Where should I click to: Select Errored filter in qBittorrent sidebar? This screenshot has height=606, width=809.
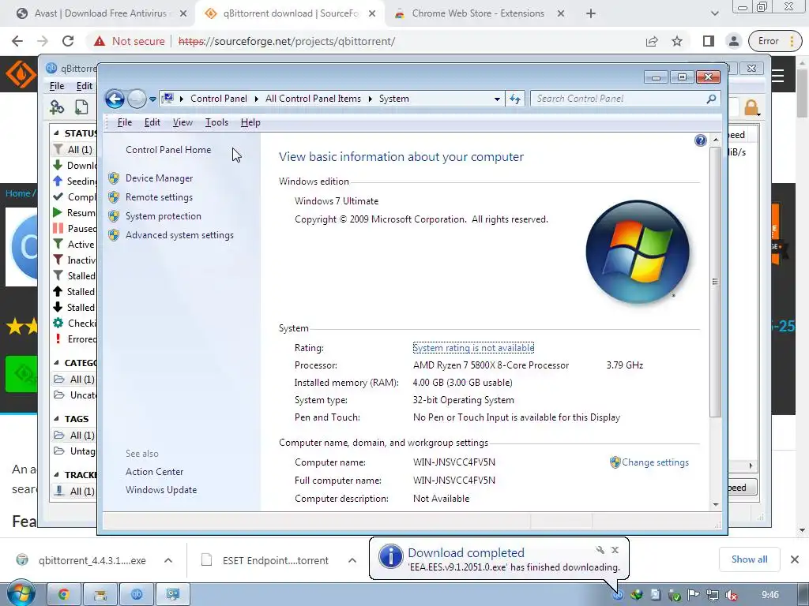click(x=75, y=339)
